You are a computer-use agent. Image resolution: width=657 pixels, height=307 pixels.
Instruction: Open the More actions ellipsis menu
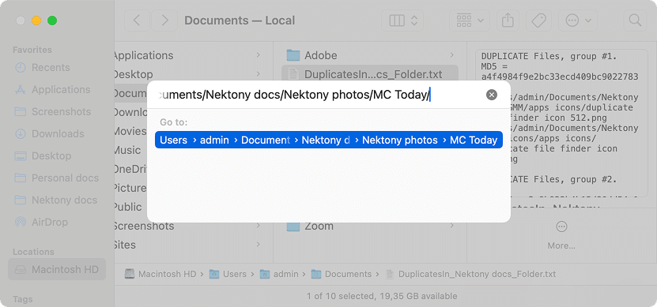[578, 21]
